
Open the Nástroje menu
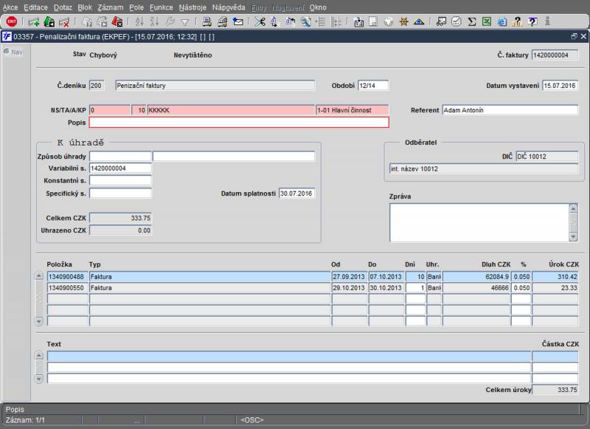[192, 7]
